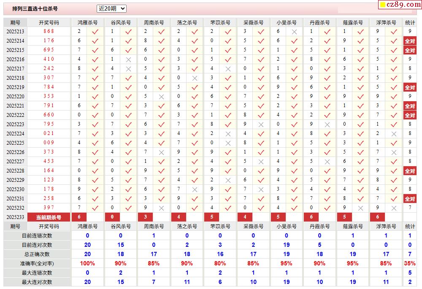Click the 排列三直选十位杀号 page title
This screenshot has height=289, width=422.
(35, 8)
